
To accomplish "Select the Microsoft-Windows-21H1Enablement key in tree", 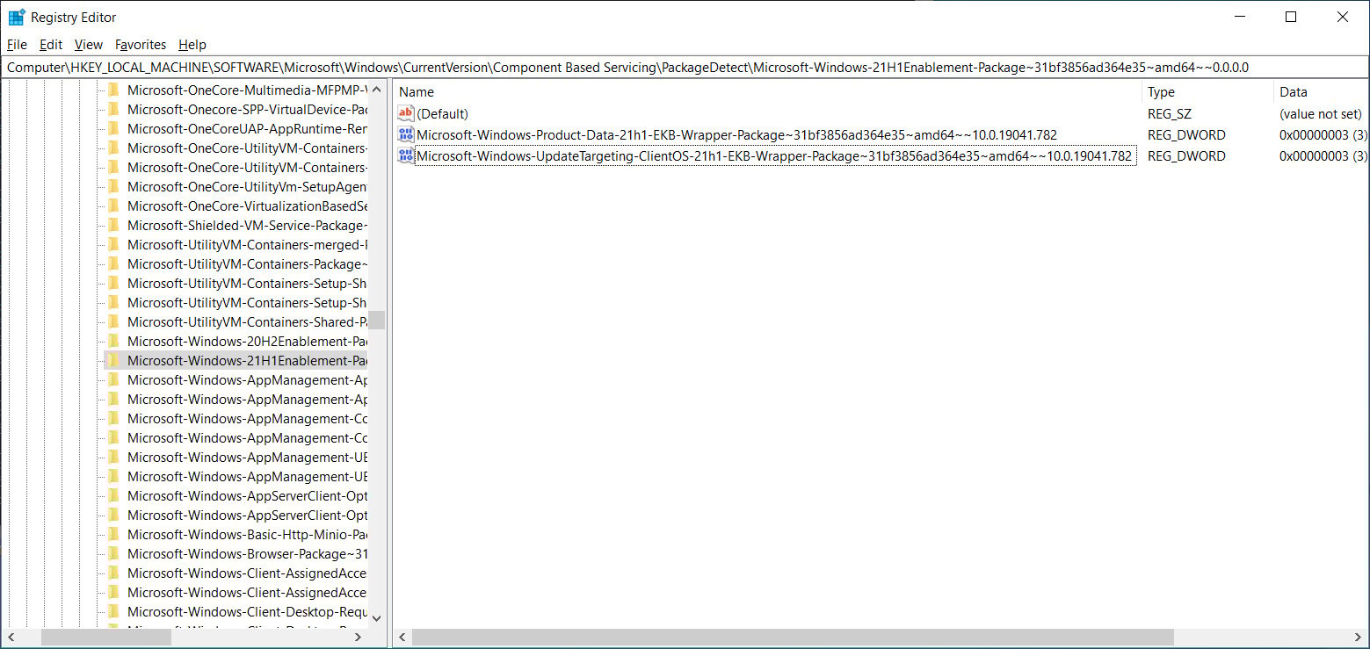I will tap(247, 360).
